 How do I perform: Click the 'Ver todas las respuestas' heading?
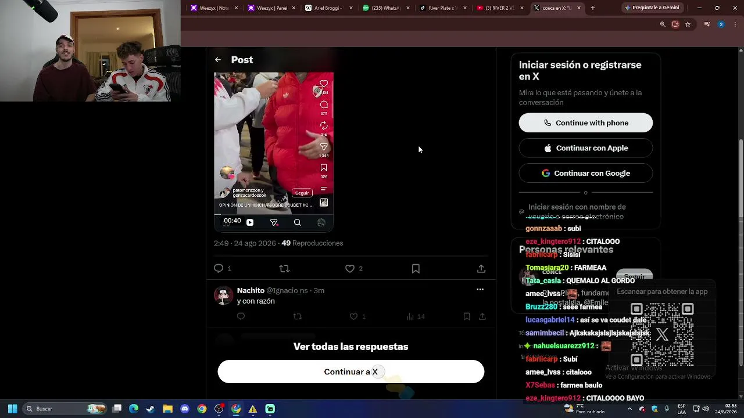click(351, 347)
